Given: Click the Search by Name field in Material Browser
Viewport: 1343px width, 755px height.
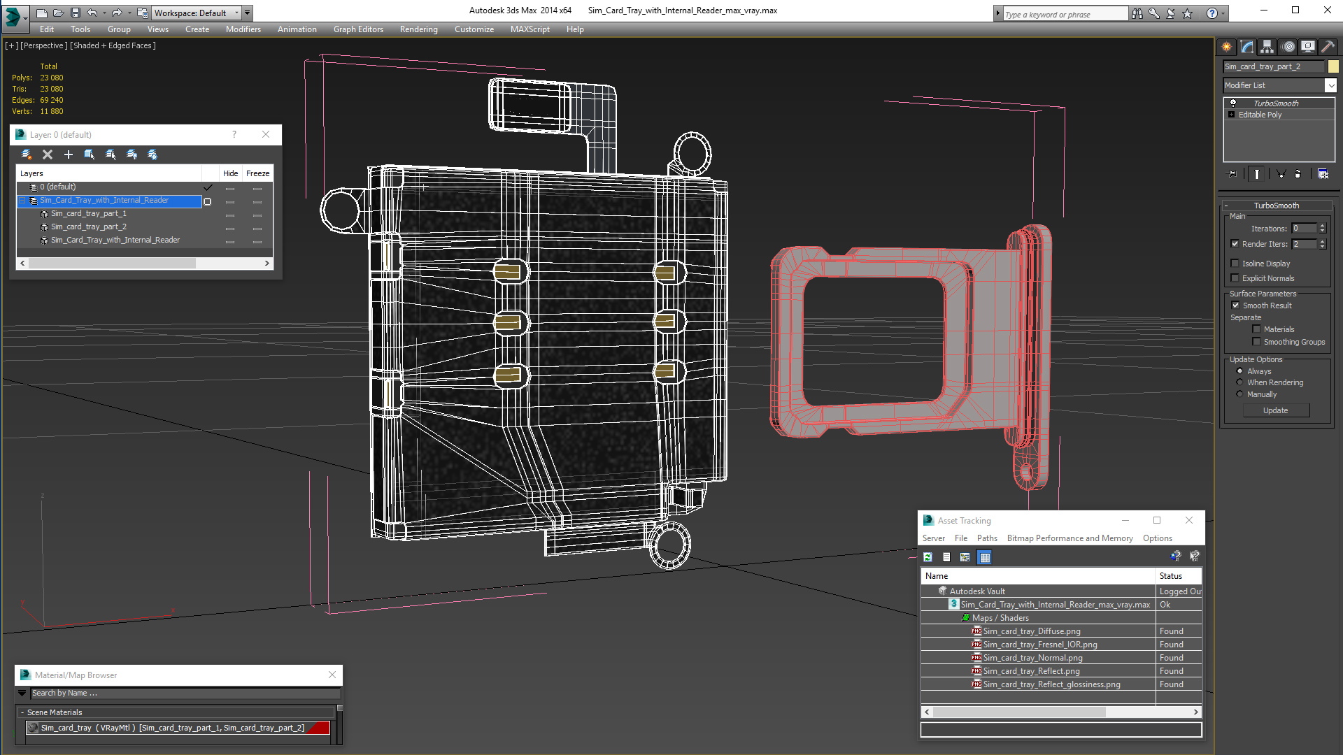Looking at the screenshot, I should click(x=185, y=693).
